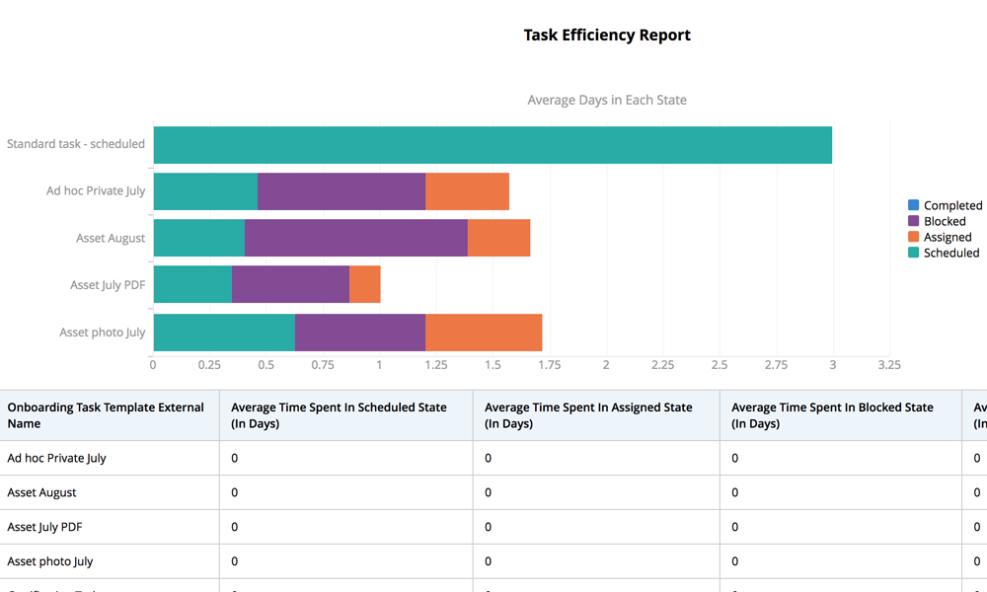This screenshot has height=592, width=987.
Task: Click Average Time Spent In Assigned State header
Action: coord(588,415)
